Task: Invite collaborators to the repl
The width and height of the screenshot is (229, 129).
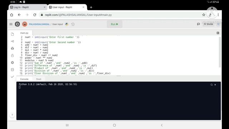Action: 208,24
